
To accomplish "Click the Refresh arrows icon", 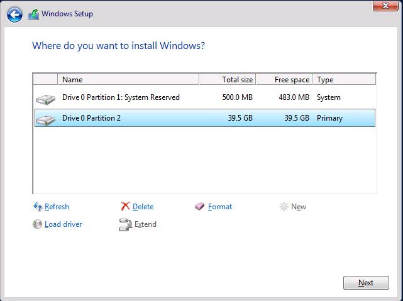I will point(38,207).
